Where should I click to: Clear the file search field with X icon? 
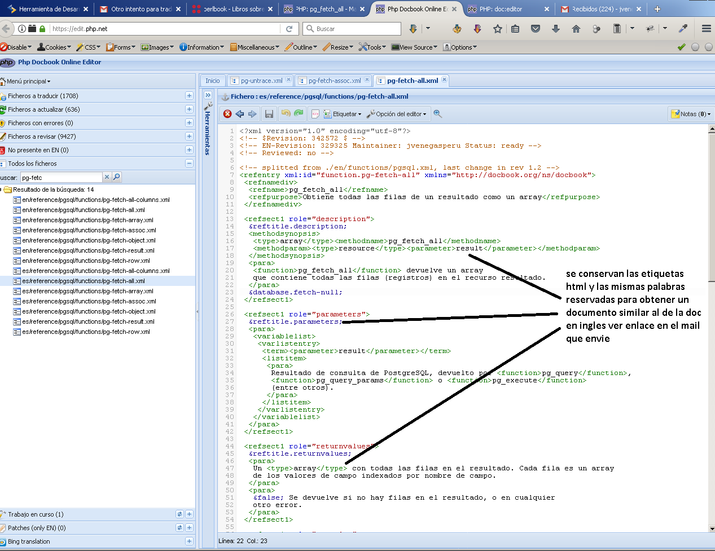click(x=107, y=177)
